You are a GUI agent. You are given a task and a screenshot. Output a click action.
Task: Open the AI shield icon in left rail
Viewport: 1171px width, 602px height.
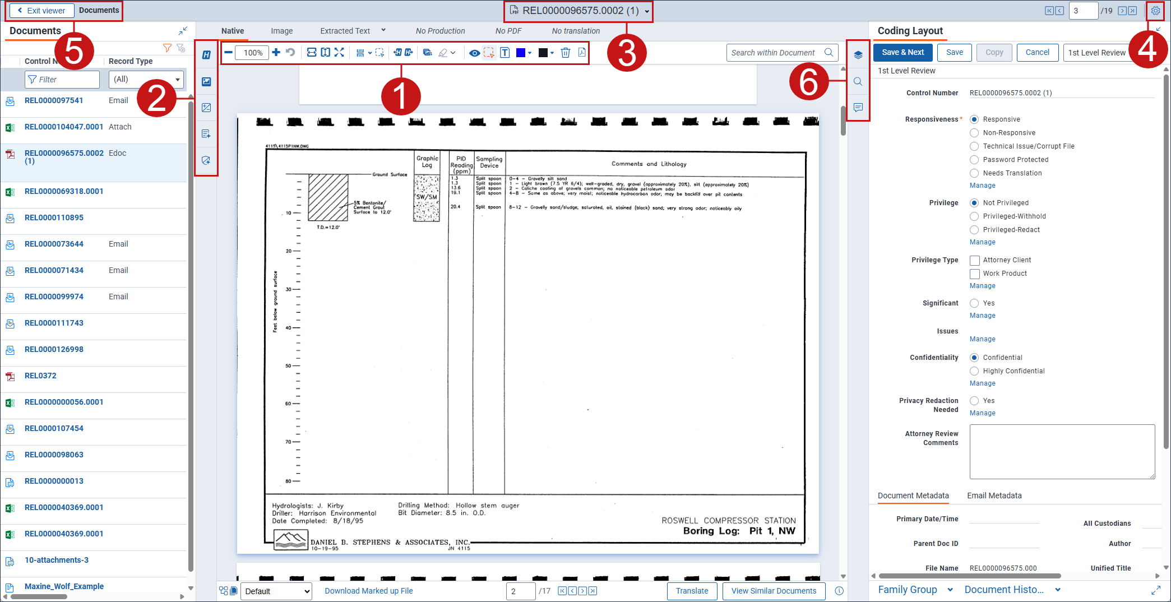click(206, 160)
